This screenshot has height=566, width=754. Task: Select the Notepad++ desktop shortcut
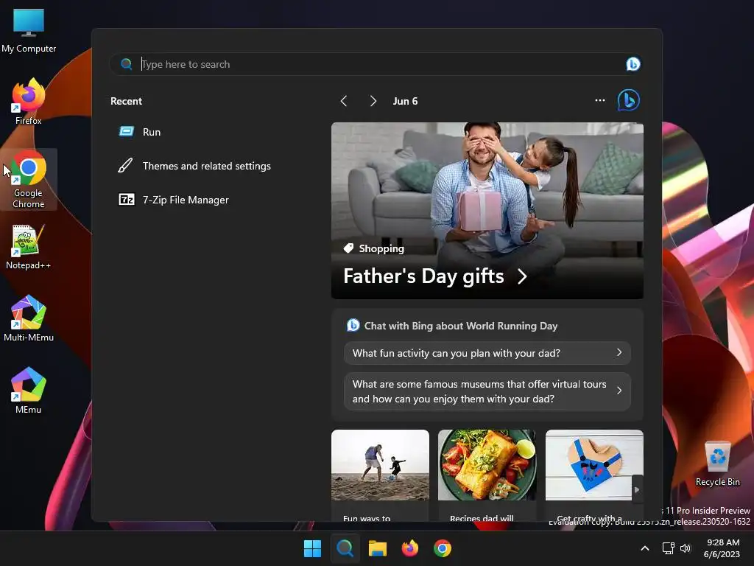pos(29,247)
